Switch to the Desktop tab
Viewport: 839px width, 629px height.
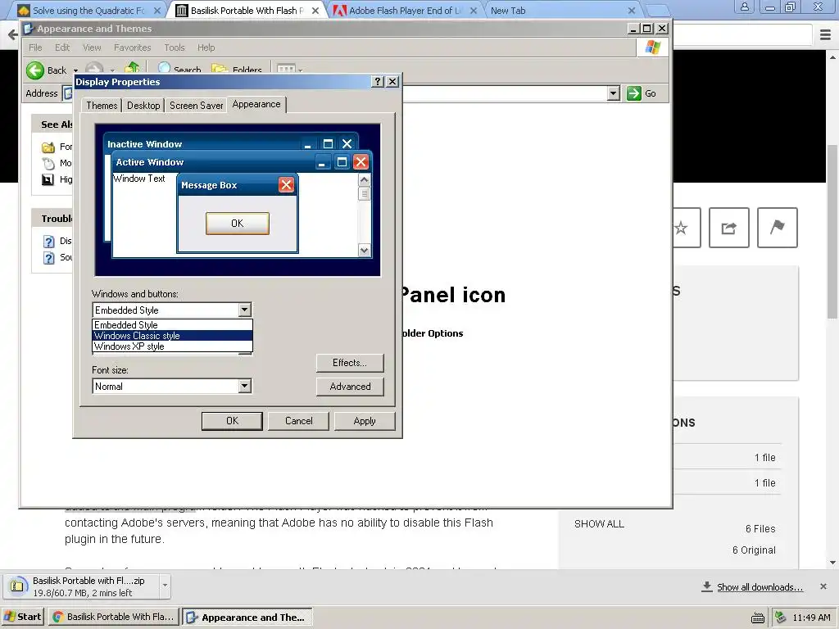pyautogui.click(x=143, y=106)
